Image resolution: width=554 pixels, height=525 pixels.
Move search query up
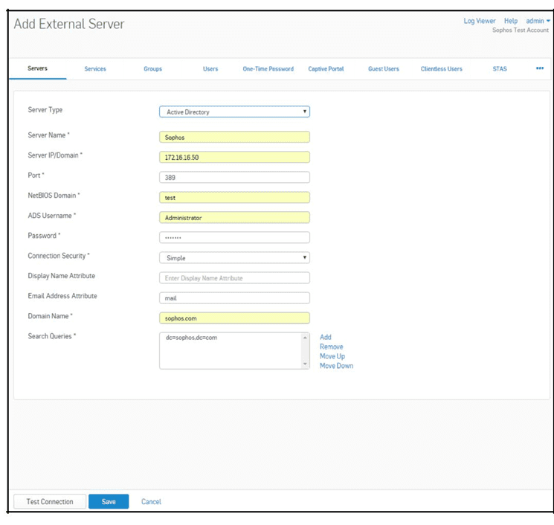(332, 356)
